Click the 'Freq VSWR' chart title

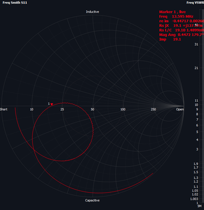click(195, 3)
